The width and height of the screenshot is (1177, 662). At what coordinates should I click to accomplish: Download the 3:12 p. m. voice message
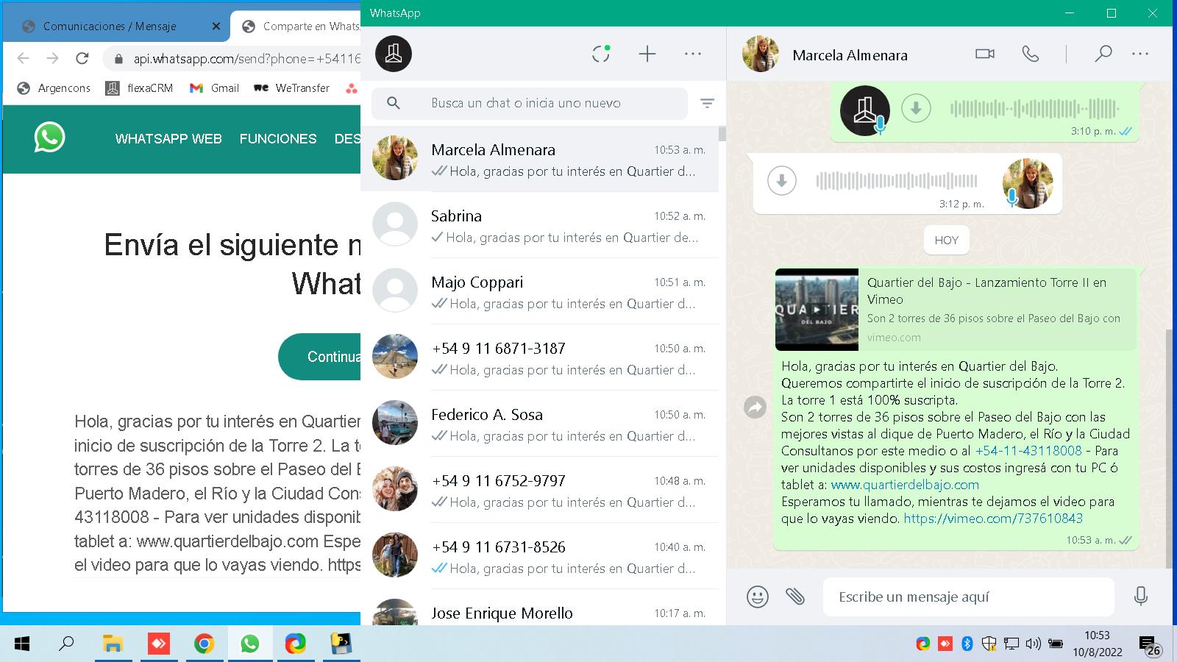[782, 180]
